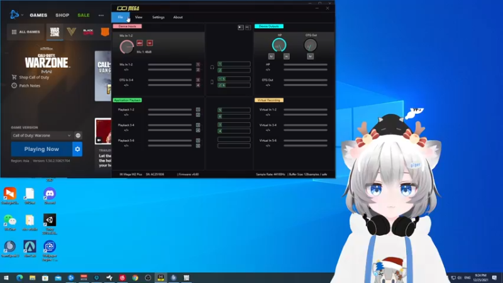This screenshot has width=503, height=283.
Task: Open the GAMES tab in Battle.net
Action: 38,15
